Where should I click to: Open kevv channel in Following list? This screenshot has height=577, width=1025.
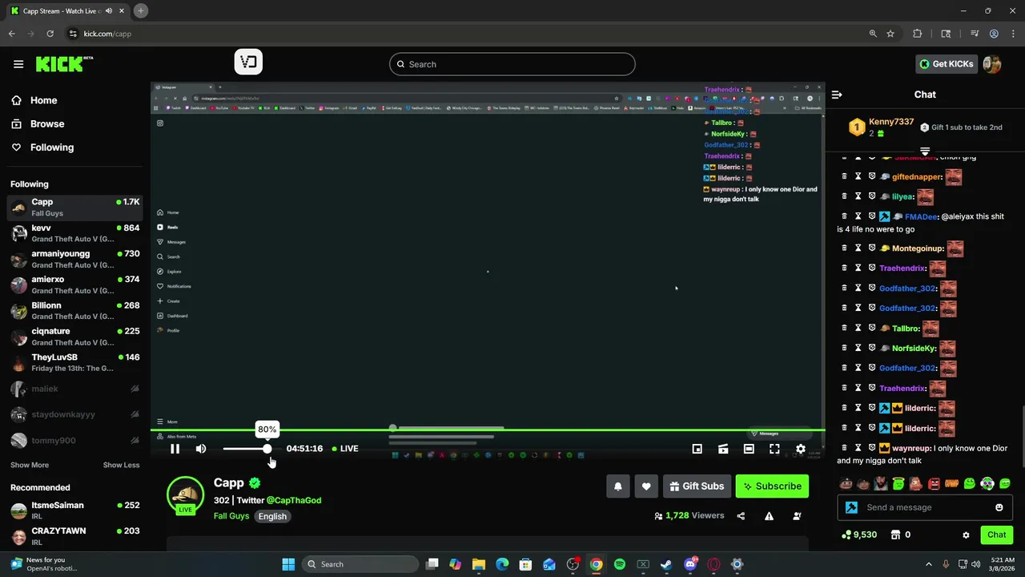75,233
